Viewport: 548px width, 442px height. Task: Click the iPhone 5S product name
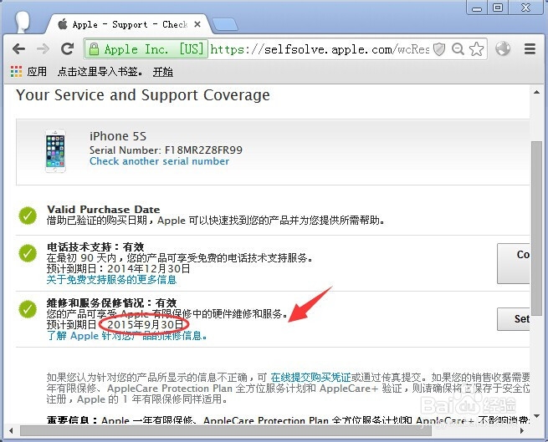118,136
